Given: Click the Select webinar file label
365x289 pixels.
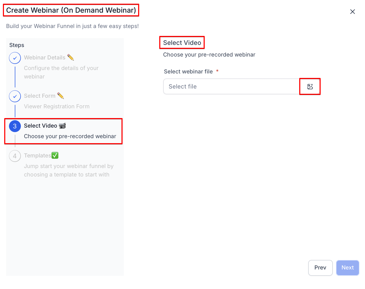Looking at the screenshot, I should coord(188,72).
